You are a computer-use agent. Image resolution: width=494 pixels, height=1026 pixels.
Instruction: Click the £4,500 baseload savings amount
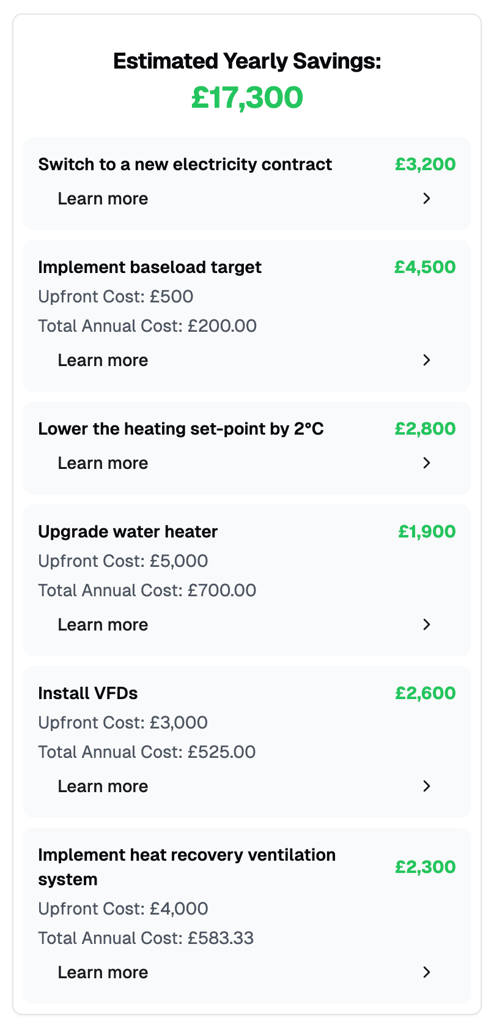[425, 267]
